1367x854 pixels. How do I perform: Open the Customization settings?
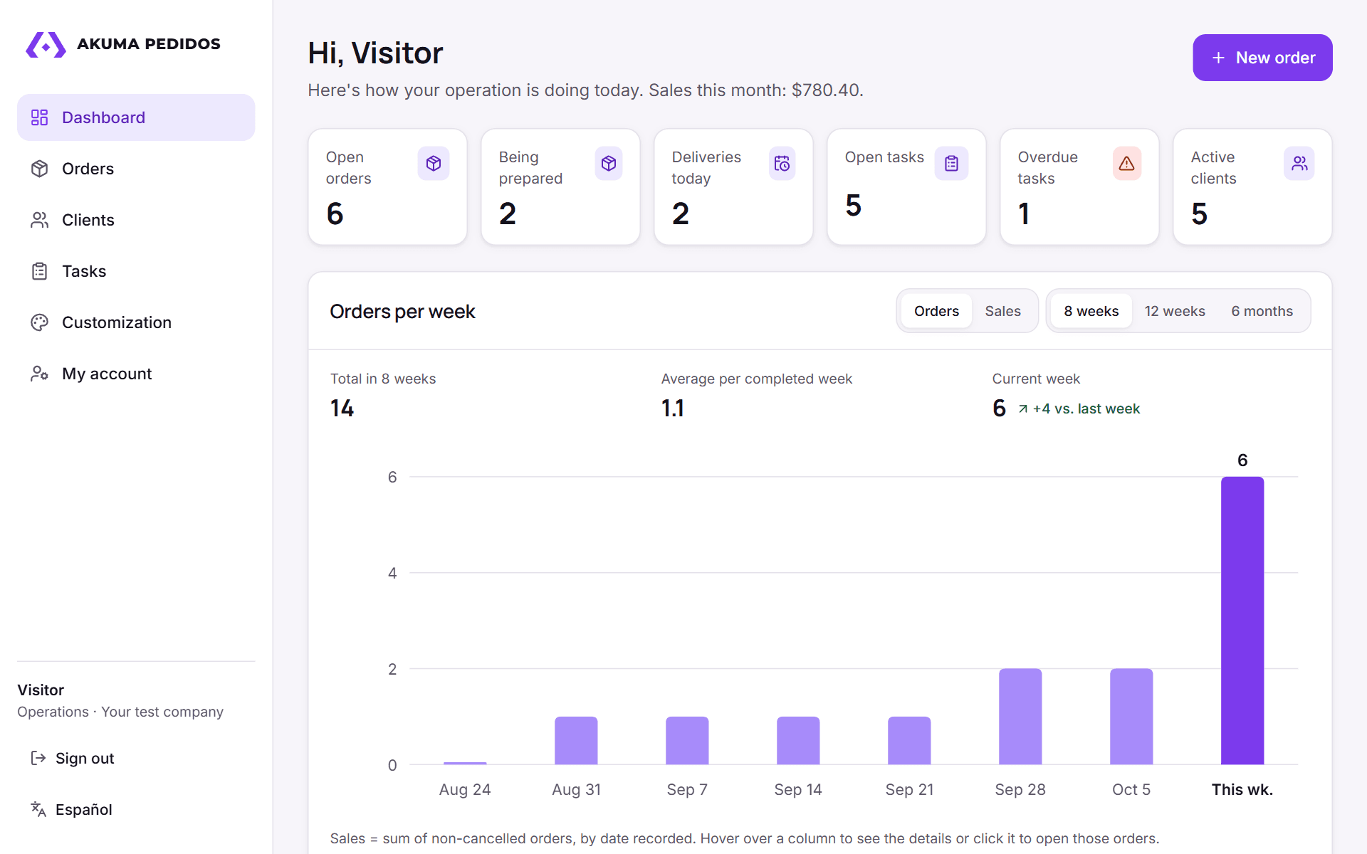coord(136,322)
